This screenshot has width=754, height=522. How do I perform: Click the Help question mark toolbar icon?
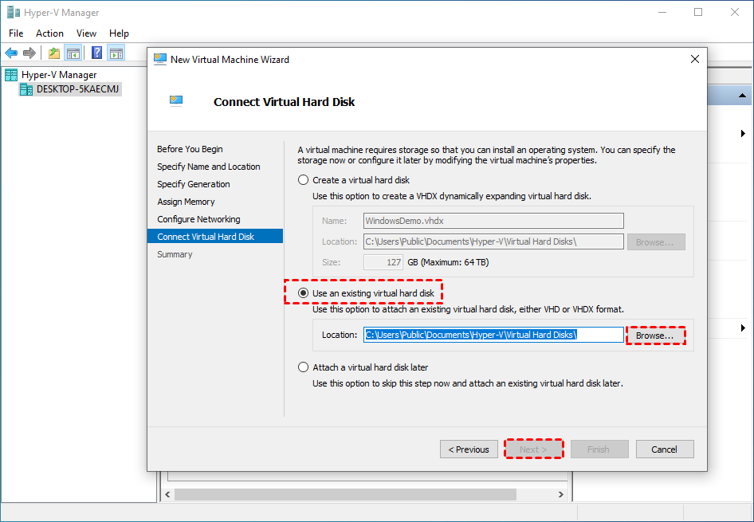coord(97,53)
